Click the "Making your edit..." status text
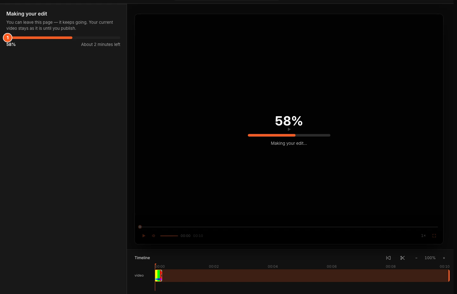 [289, 143]
